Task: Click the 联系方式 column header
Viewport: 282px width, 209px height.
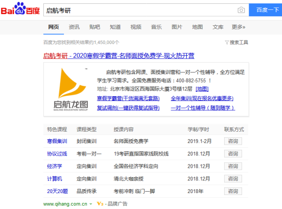Action: (x=234, y=129)
